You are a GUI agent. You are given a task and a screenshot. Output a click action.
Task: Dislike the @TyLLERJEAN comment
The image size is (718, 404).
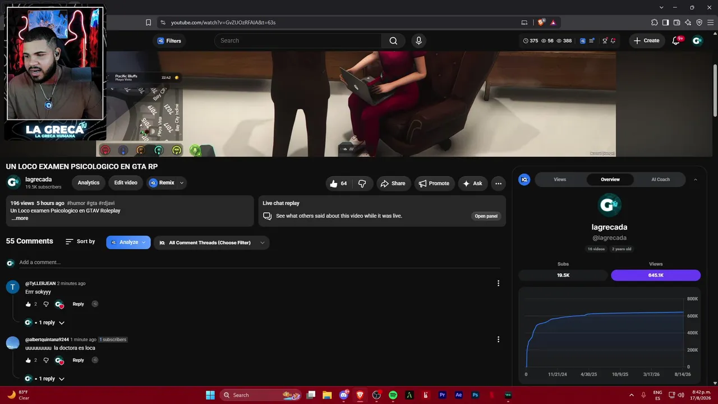click(46, 304)
